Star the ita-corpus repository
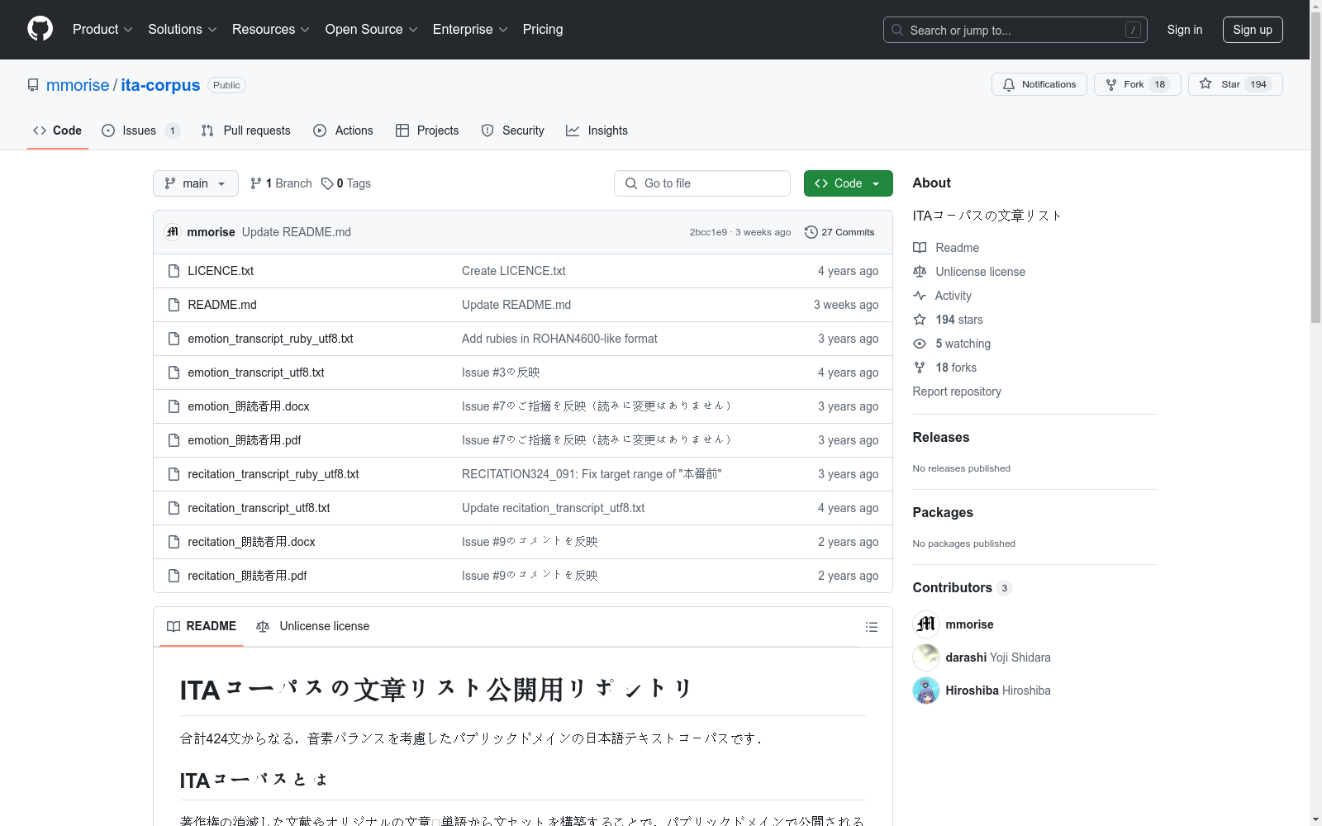This screenshot has width=1322, height=826. [1234, 84]
